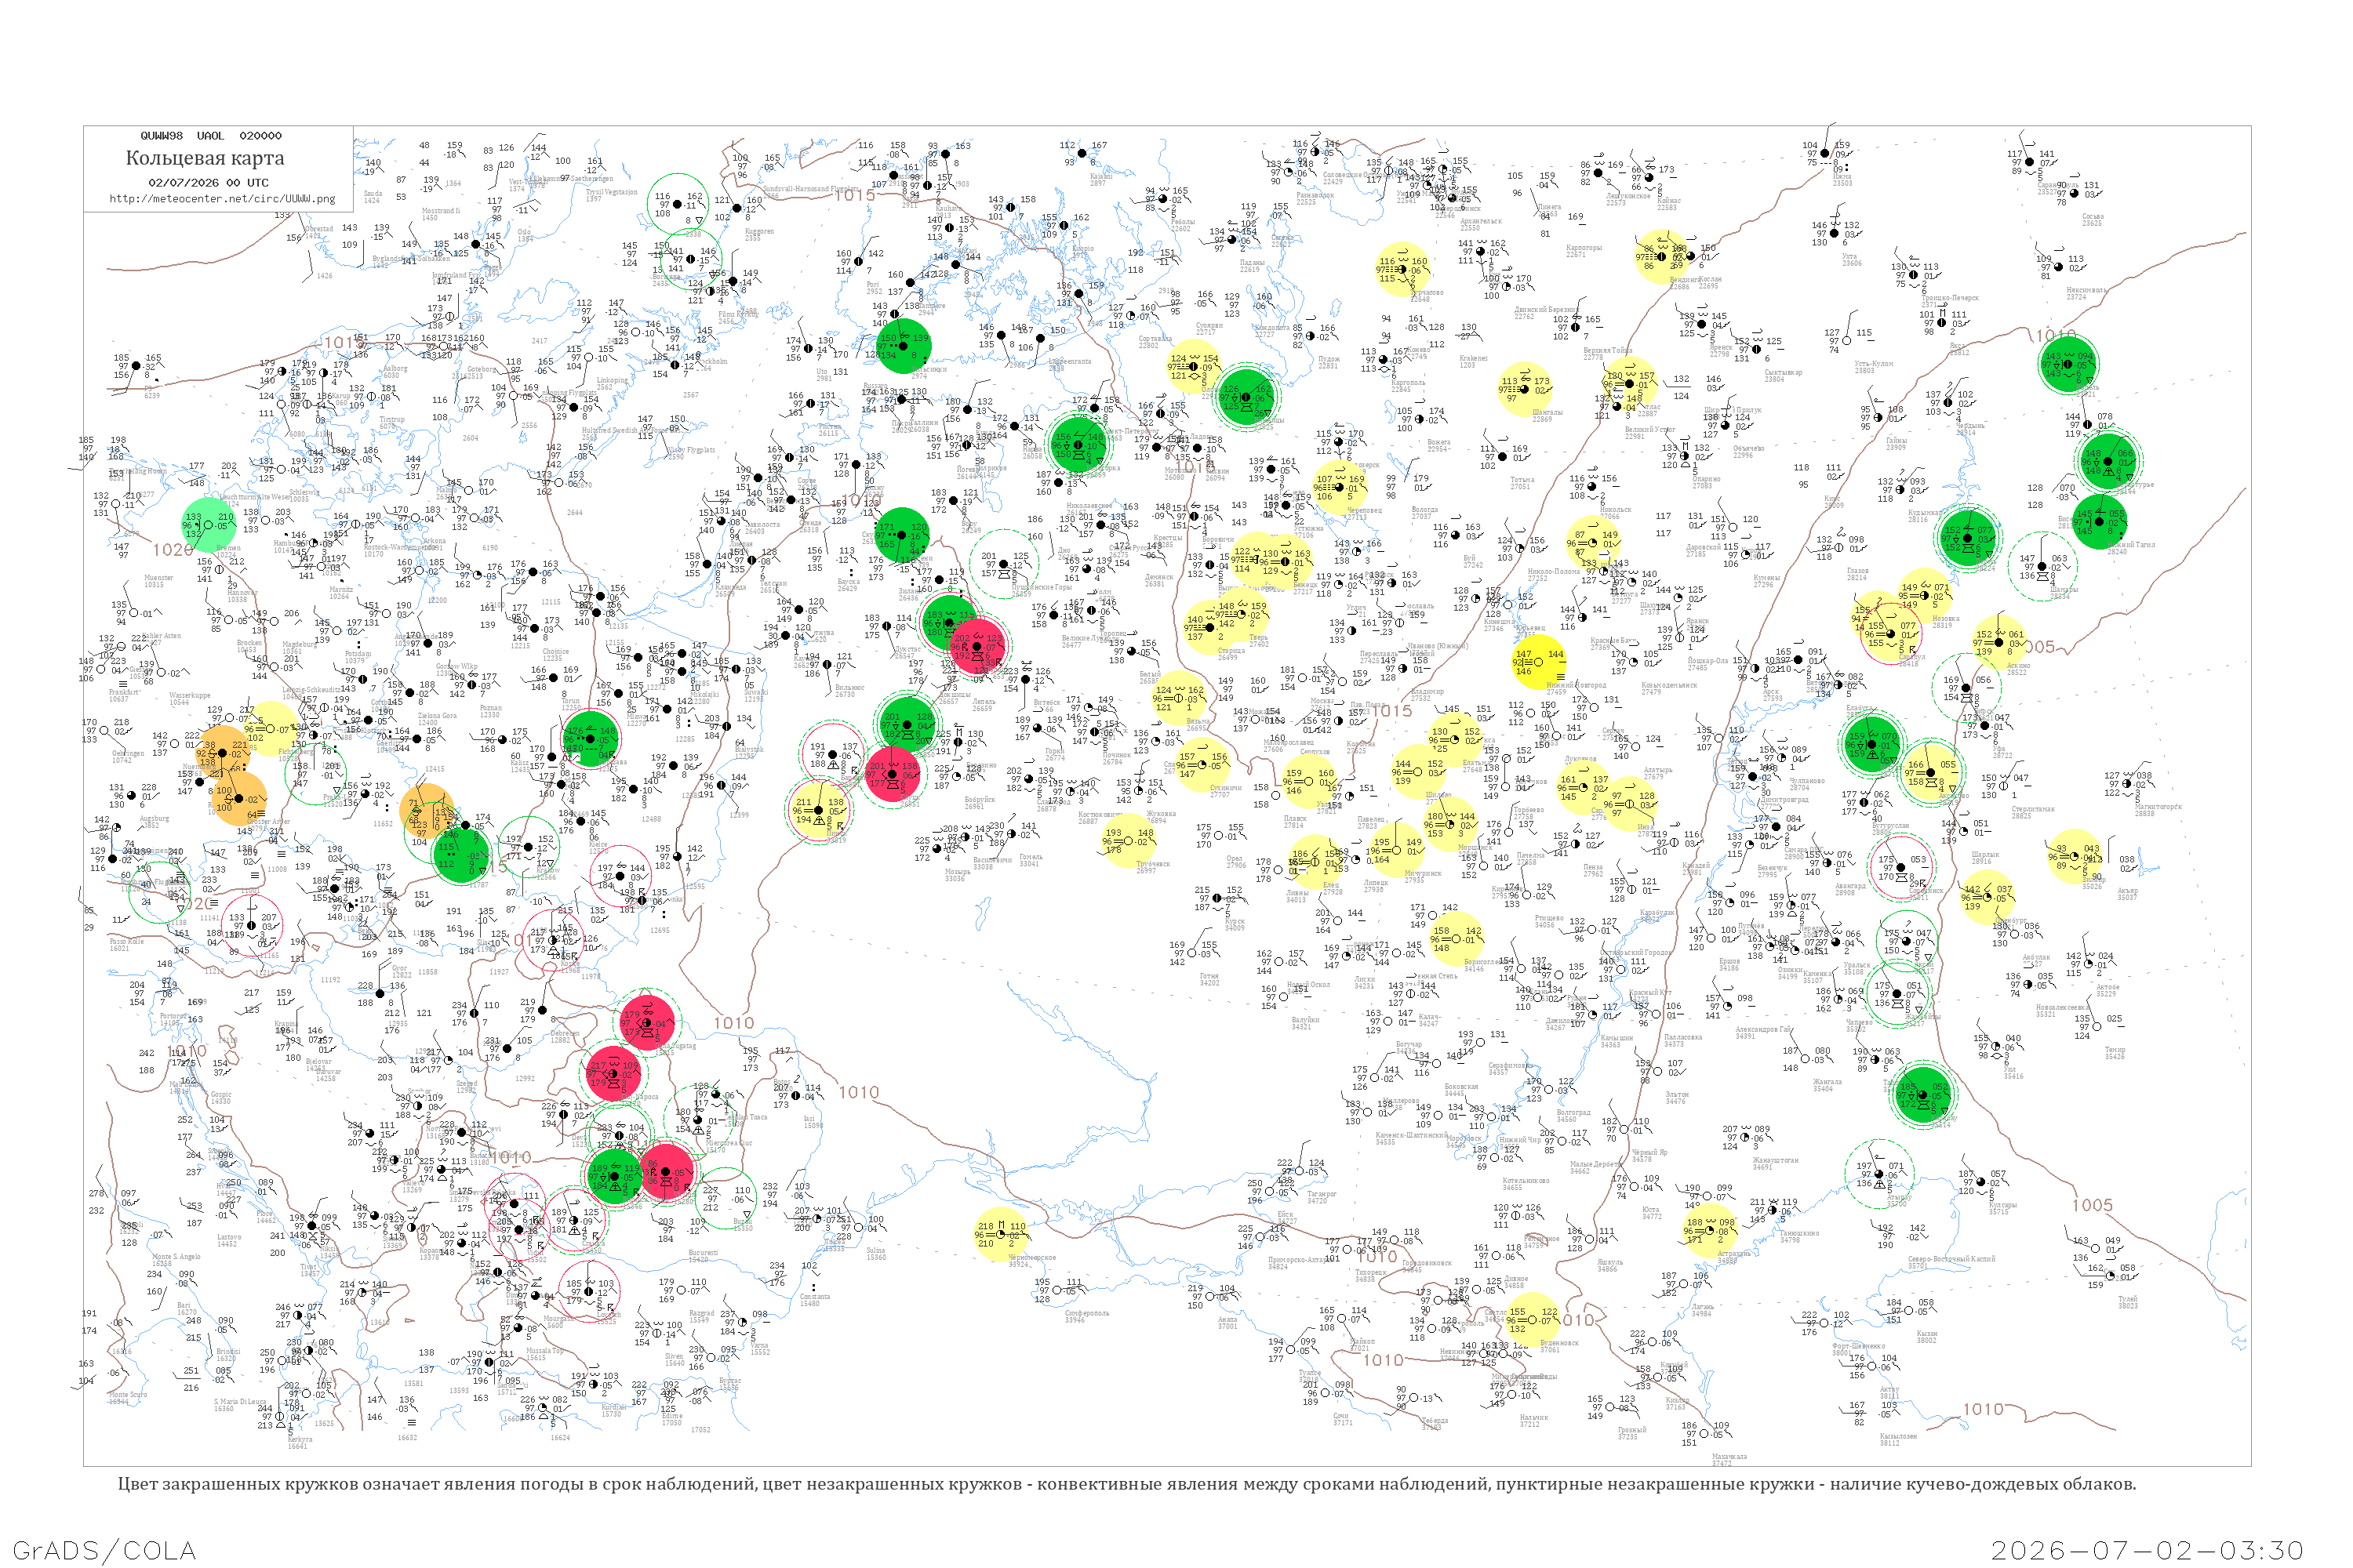This screenshot has width=2353, height=1568.
Task: Click the "Владимир 27532" station label
Action: 1427,695
